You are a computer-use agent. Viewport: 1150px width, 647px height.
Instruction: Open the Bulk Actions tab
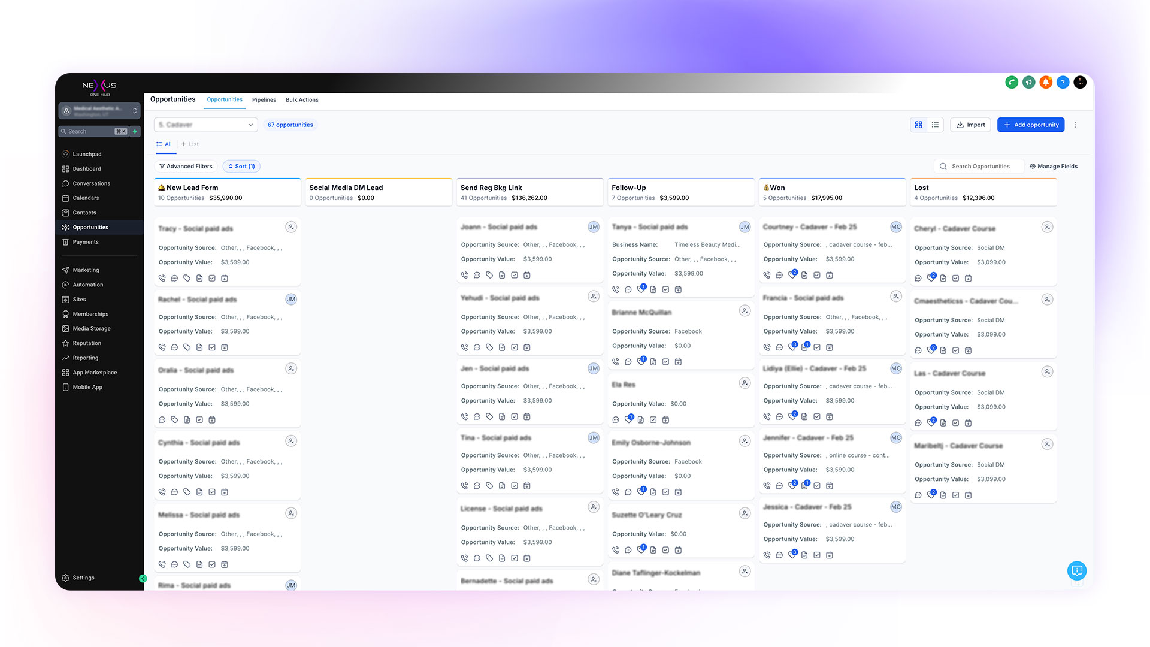click(302, 100)
